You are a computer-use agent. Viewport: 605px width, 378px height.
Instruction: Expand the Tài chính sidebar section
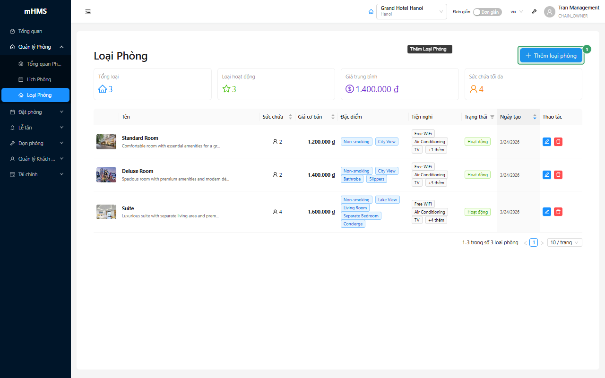pyautogui.click(x=35, y=174)
